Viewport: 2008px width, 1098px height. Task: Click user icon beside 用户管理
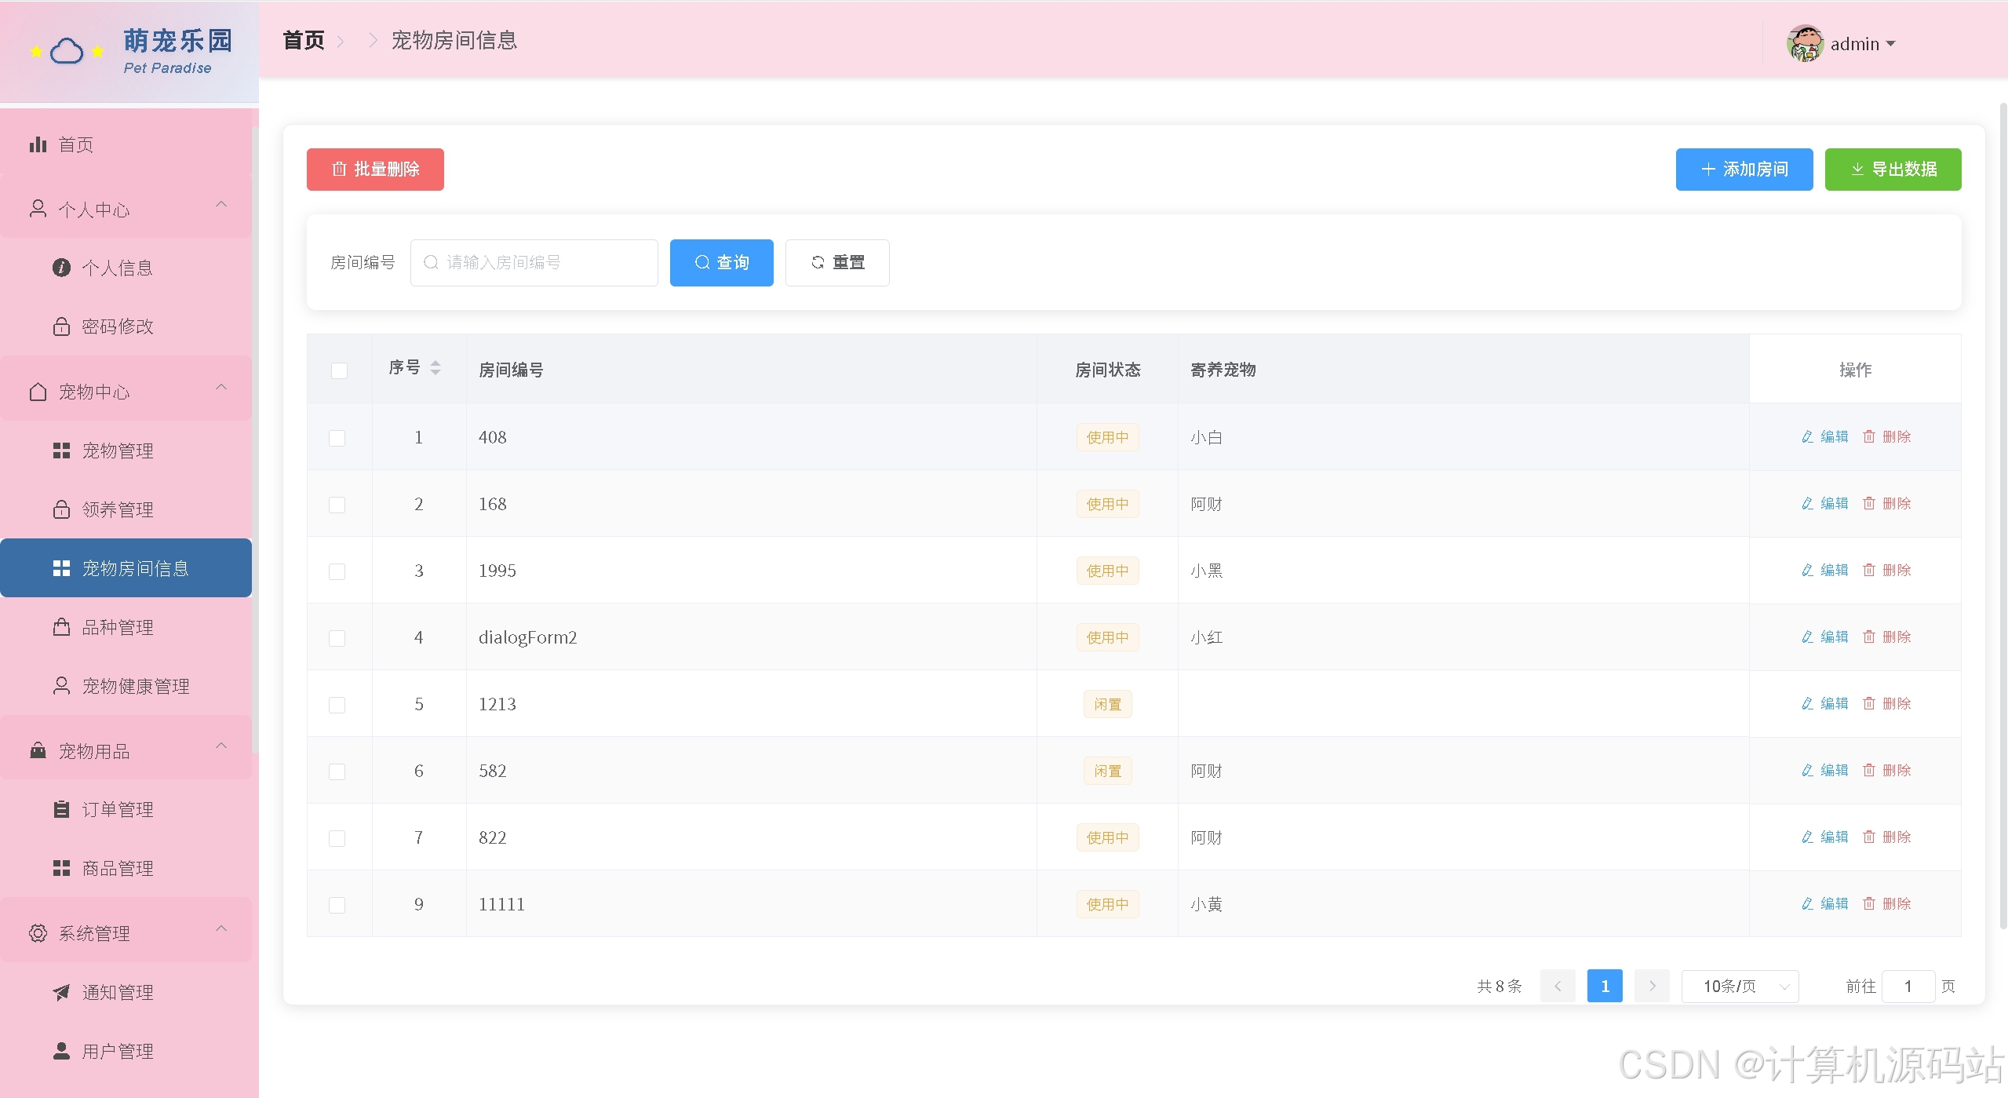click(x=61, y=1051)
